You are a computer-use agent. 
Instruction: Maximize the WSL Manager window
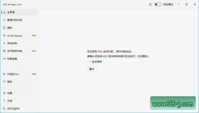tap(187, 4)
